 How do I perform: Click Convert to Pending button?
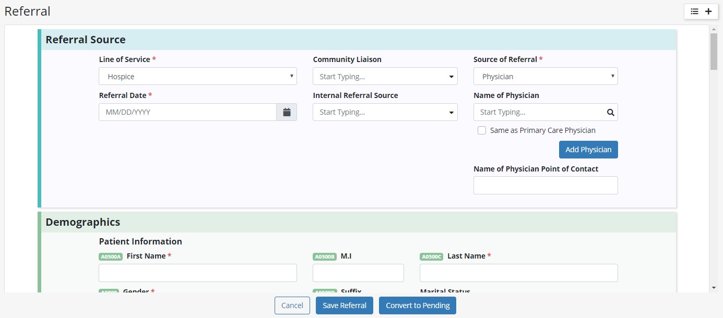pos(418,305)
